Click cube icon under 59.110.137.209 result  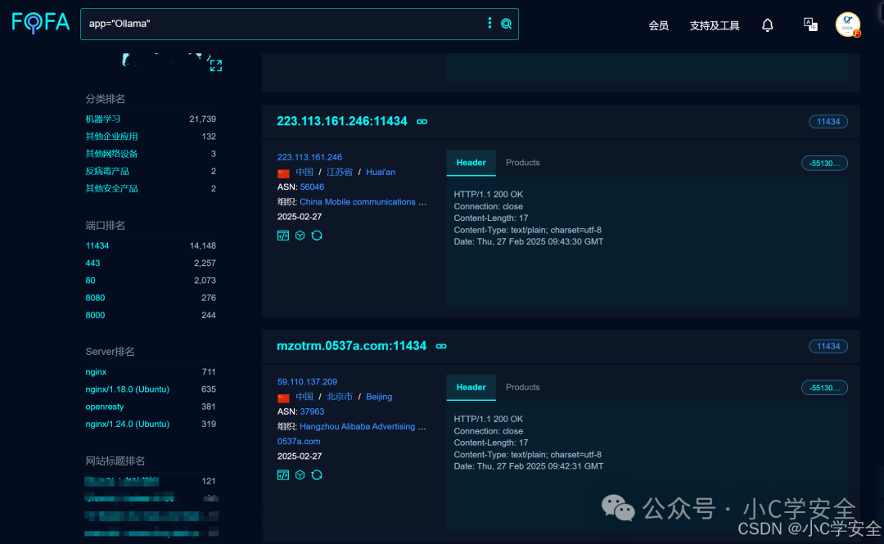tap(300, 475)
